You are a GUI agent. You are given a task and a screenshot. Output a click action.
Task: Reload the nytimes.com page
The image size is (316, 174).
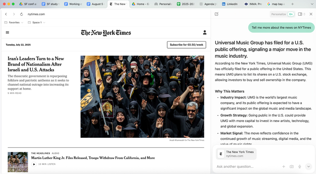(21, 14)
